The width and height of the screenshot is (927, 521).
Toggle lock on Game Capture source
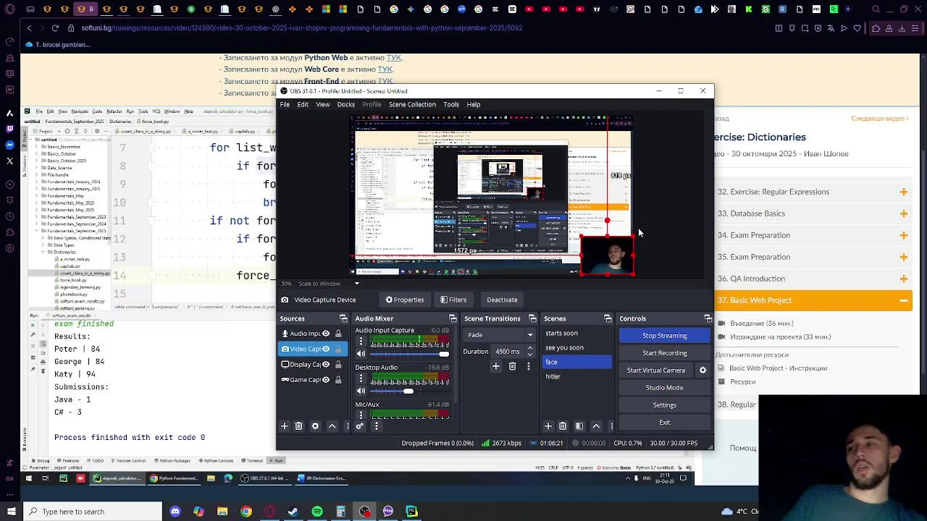pyautogui.click(x=338, y=380)
